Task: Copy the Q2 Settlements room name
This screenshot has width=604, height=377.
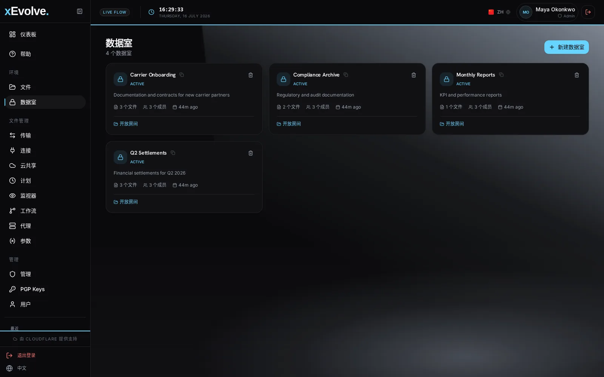Action: [x=173, y=153]
